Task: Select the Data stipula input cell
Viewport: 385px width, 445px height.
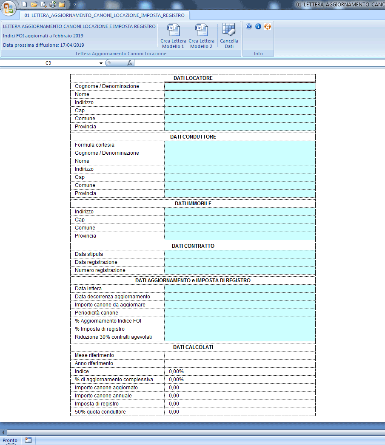Action: [240, 254]
